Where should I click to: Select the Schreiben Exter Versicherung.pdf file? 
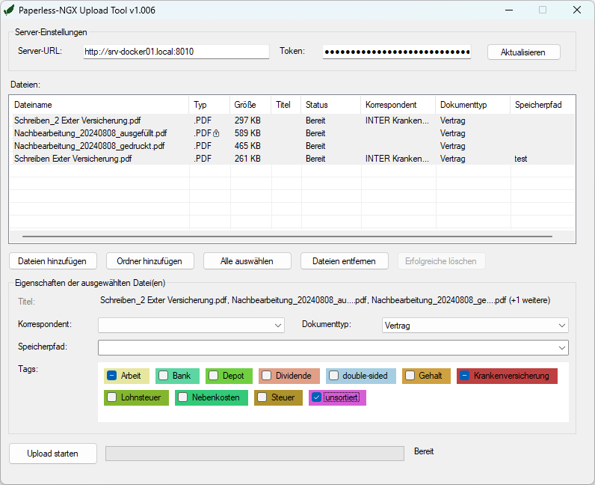292,159
